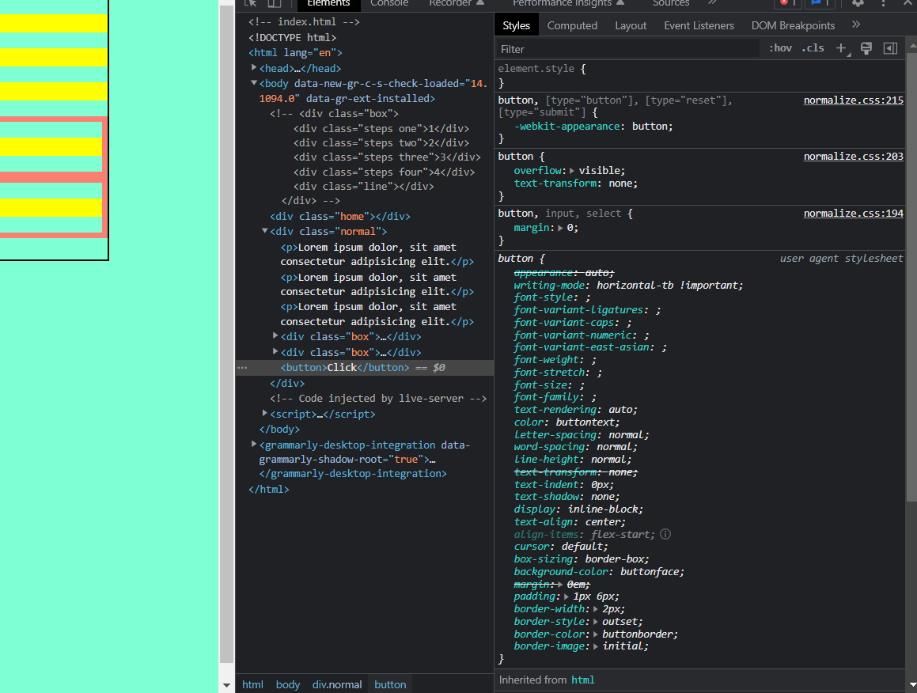The height and width of the screenshot is (693, 917).
Task: Click the background-color buttonface value
Action: pyautogui.click(x=651, y=572)
